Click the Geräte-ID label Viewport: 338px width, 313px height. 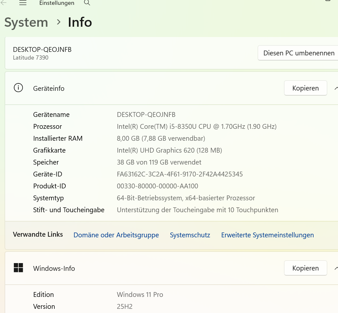coord(48,174)
